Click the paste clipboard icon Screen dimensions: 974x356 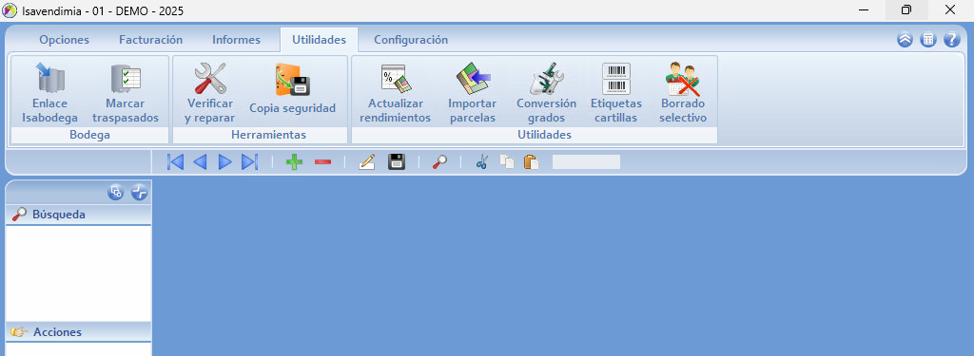point(531,162)
